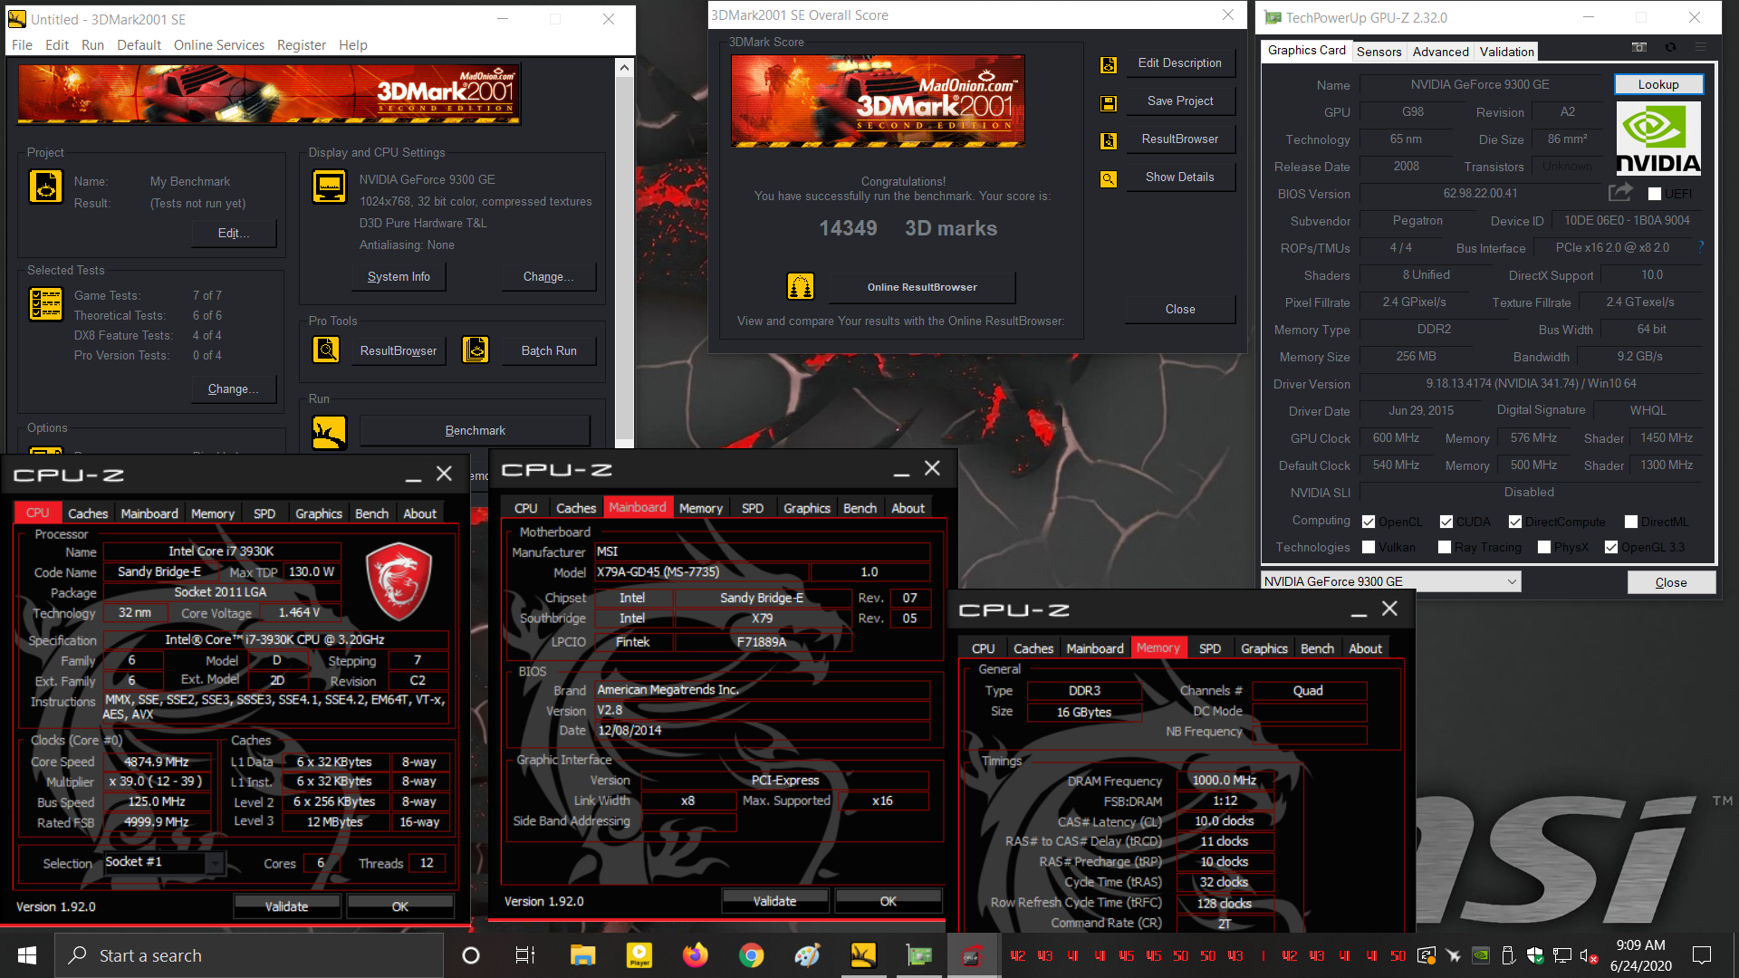Viewport: 1739px width, 978px height.
Task: Click the Benchmark button in 3DMark2001
Action: pos(476,431)
